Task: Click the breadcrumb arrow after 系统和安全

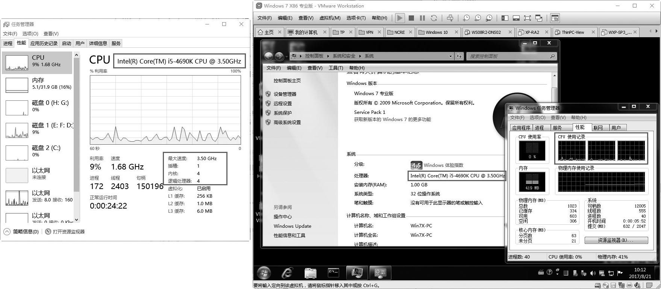Action: (360, 56)
